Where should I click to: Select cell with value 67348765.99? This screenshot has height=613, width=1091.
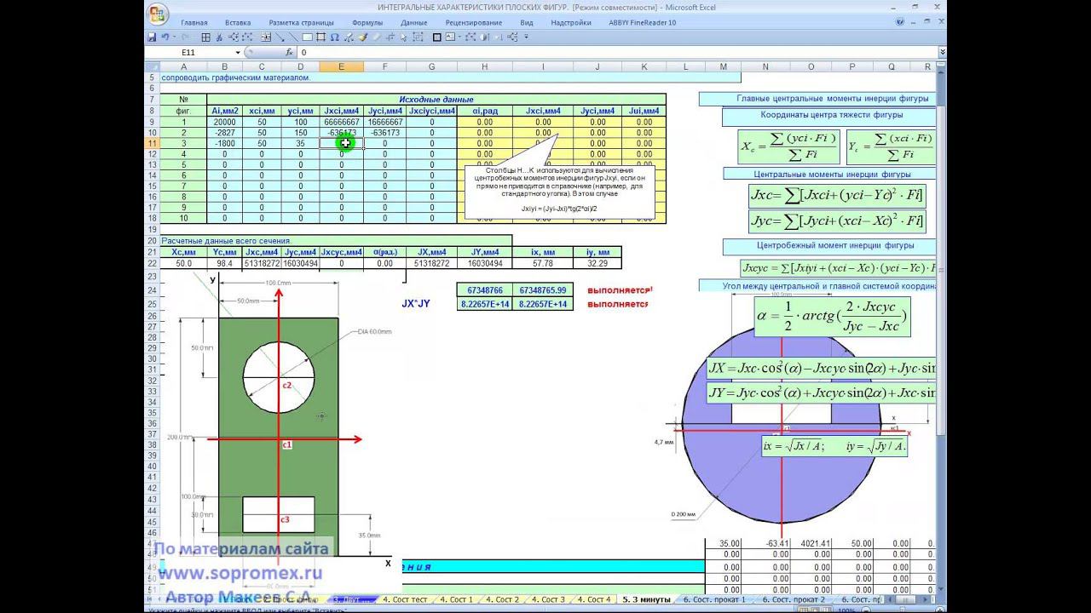pyautogui.click(x=542, y=290)
